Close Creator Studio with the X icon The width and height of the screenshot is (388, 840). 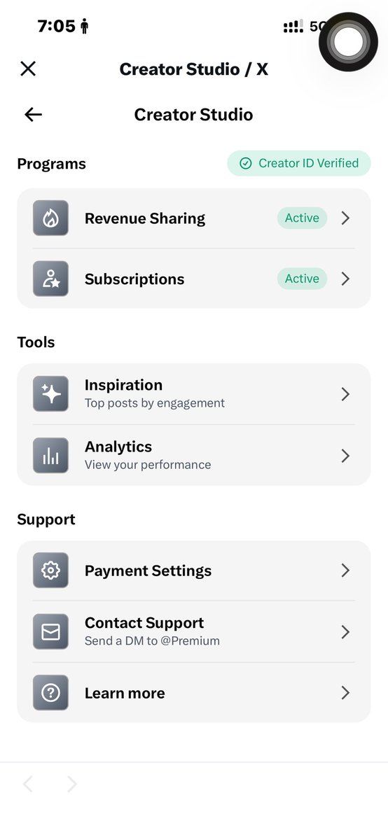(28, 69)
